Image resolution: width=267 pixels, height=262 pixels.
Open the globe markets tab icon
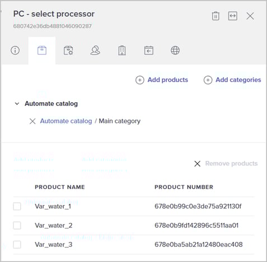[x=175, y=50]
